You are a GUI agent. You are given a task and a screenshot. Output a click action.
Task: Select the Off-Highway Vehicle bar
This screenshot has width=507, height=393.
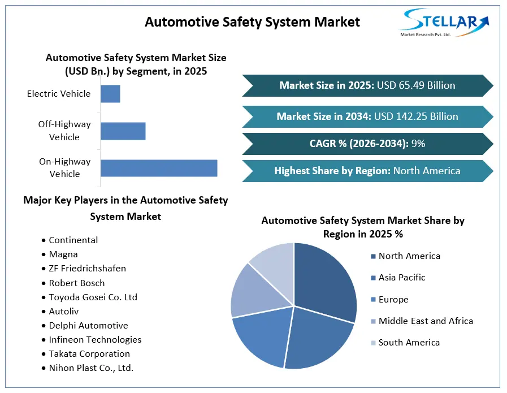[x=123, y=131]
